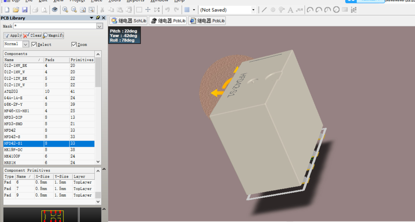Click the Zoom Out magnifier icon

point(74,10)
